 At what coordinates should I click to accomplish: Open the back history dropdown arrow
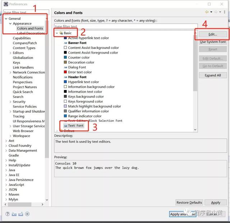click(211, 12)
